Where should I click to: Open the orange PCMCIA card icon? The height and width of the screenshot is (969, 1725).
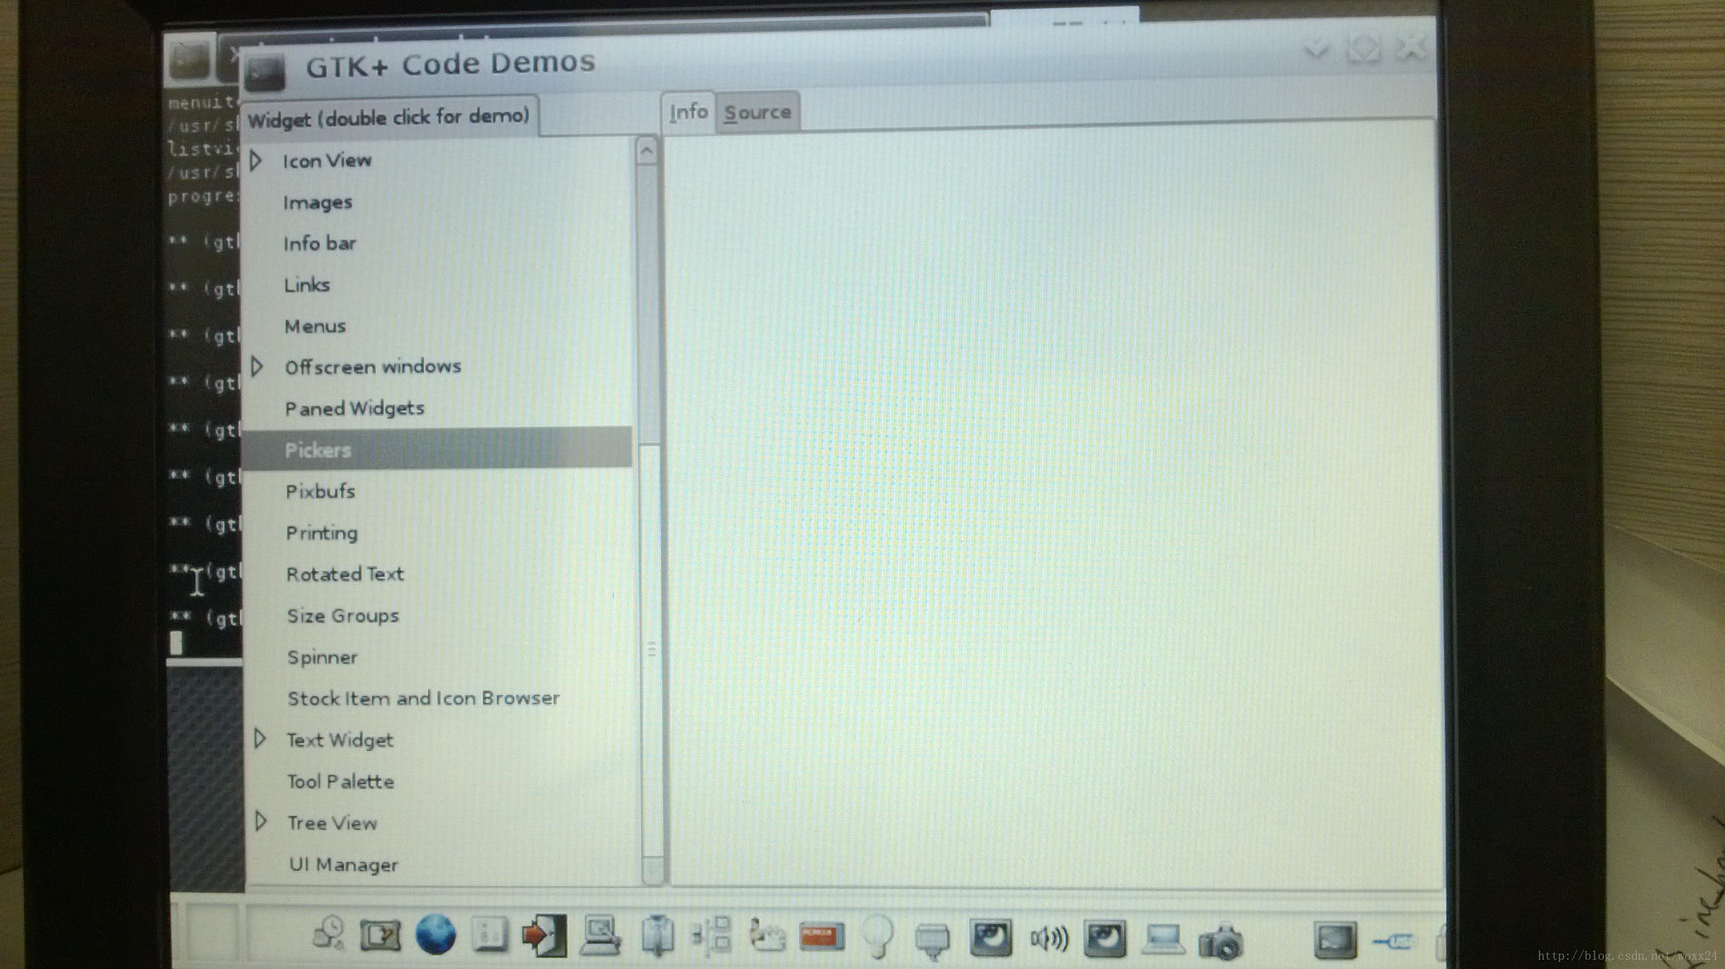click(822, 936)
